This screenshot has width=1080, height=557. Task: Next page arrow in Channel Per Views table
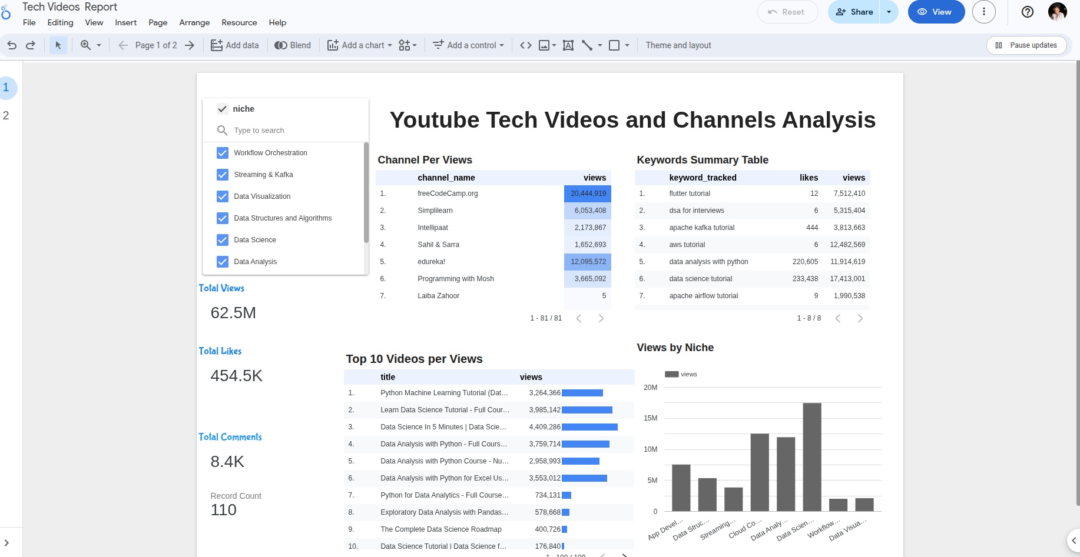[601, 318]
